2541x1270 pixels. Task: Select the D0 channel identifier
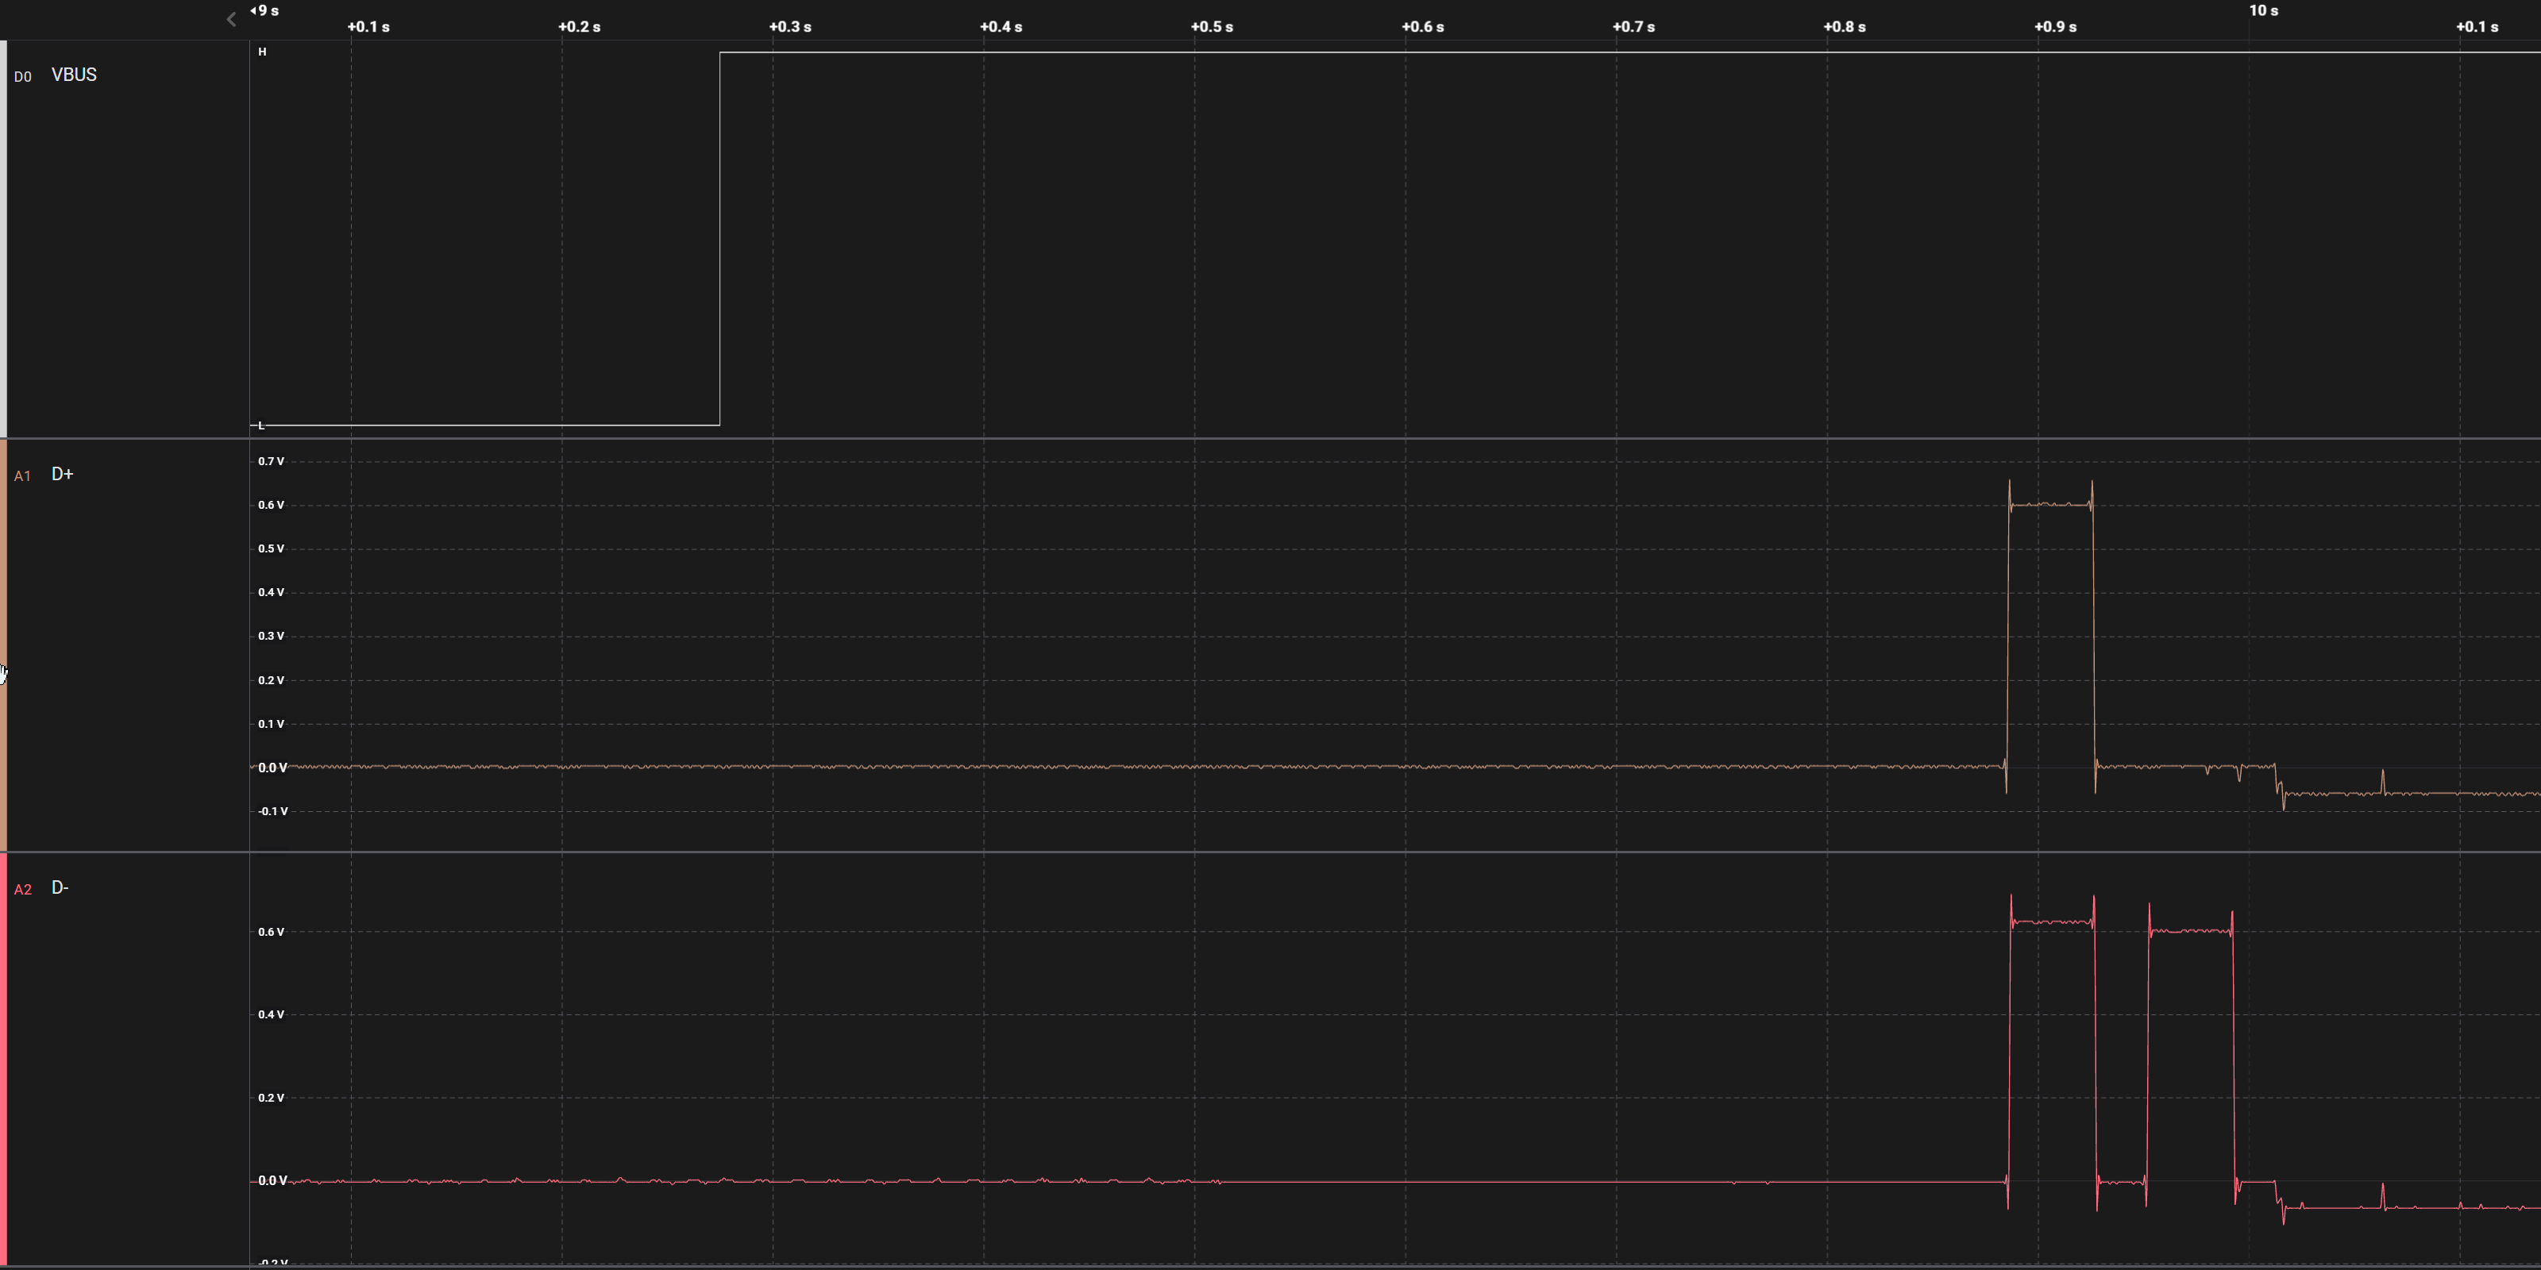(x=23, y=77)
